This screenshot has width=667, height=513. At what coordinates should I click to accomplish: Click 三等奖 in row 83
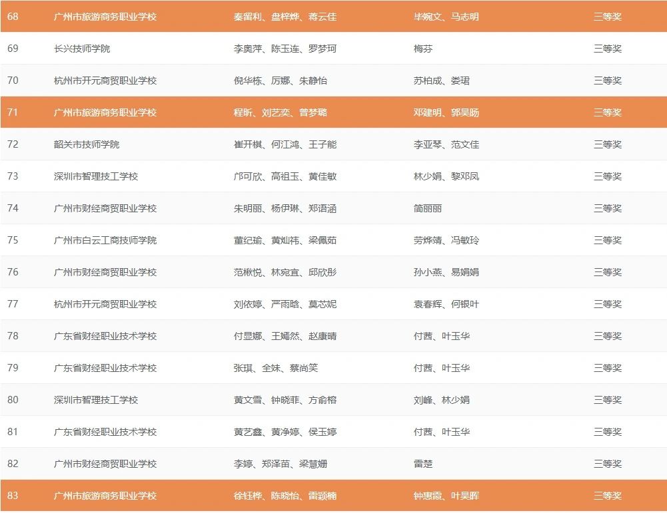click(x=608, y=495)
